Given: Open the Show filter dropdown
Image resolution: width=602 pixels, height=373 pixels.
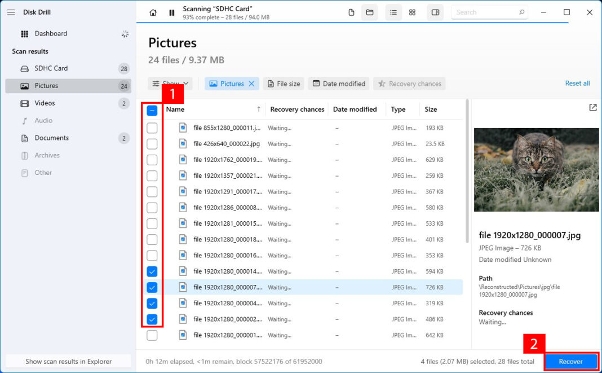Looking at the screenshot, I should click(x=170, y=83).
